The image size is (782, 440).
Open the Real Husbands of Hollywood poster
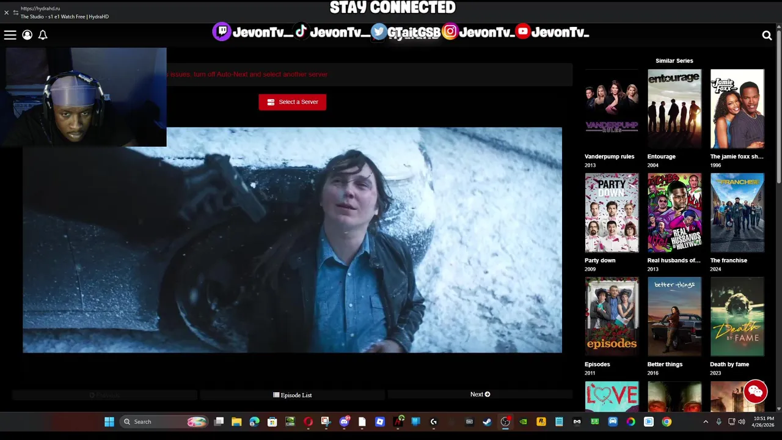674,212
